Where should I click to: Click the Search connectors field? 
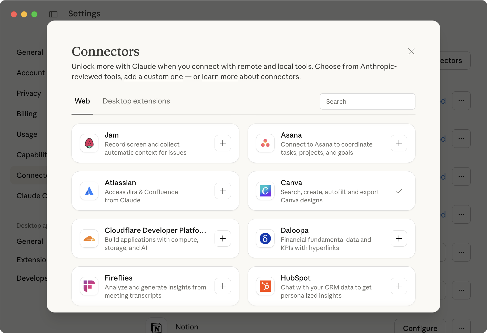367,101
